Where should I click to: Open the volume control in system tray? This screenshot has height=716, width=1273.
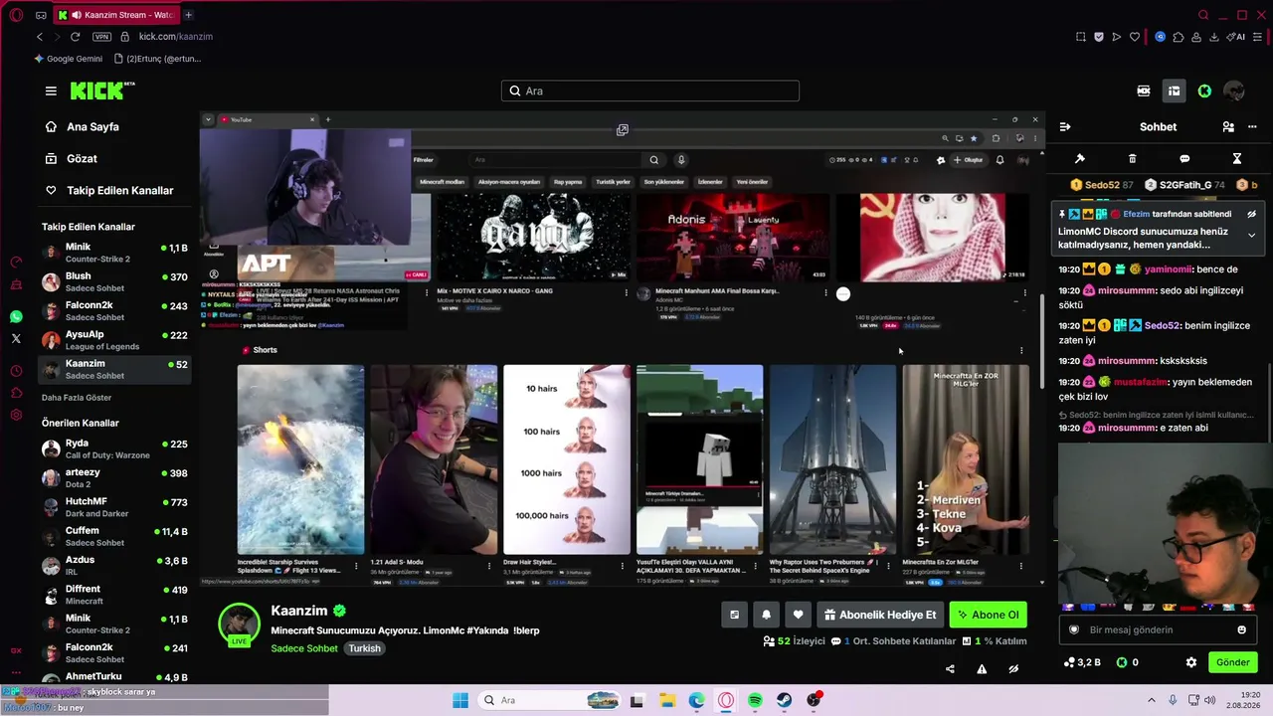coord(1210,700)
